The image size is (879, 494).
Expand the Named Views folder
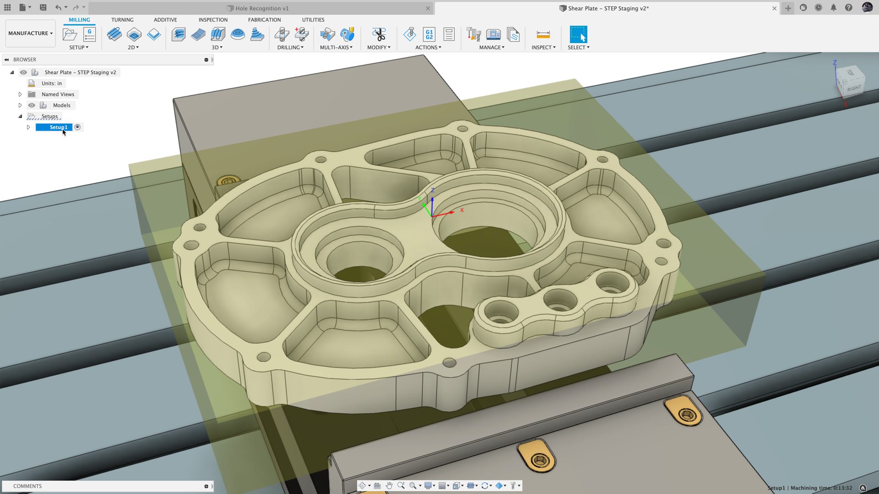click(x=20, y=94)
